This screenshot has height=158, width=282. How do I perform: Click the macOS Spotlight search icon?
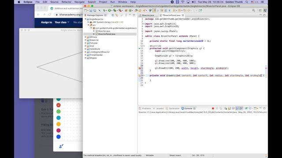tap(247, 2)
